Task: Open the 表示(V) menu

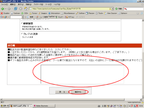Action: tap(21, 4)
